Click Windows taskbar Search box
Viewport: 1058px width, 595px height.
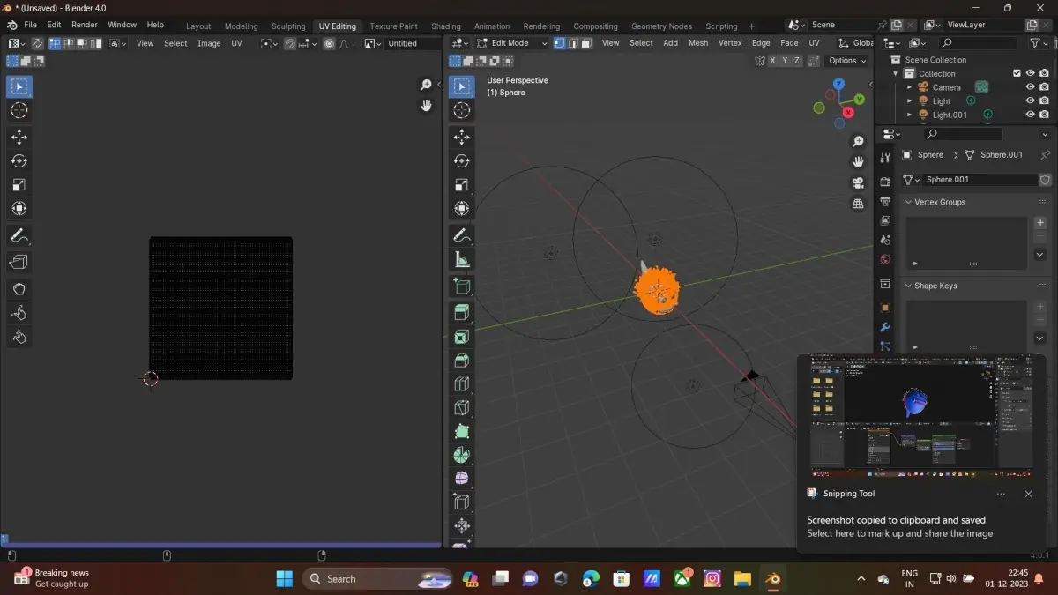[x=376, y=579]
